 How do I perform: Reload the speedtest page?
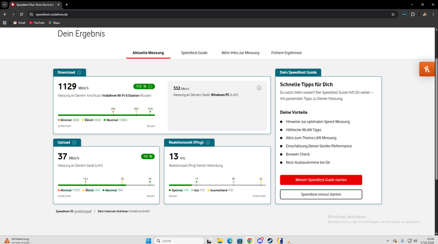click(x=21, y=14)
